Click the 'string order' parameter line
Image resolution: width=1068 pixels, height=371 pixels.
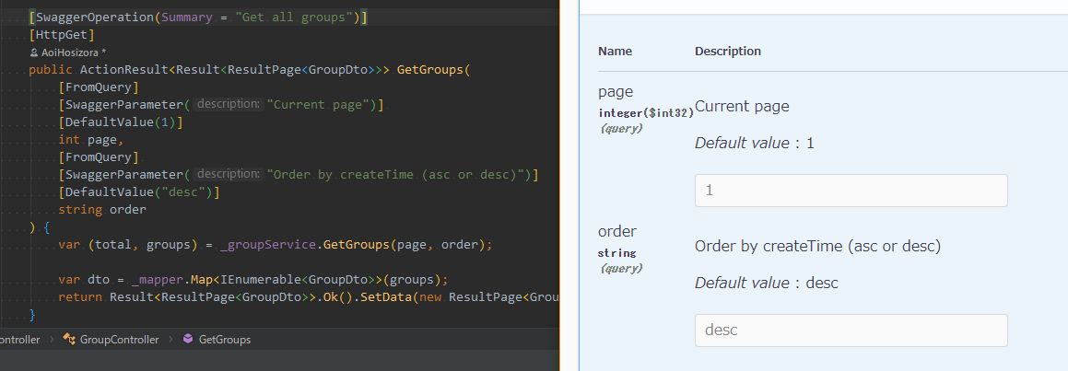(102, 210)
